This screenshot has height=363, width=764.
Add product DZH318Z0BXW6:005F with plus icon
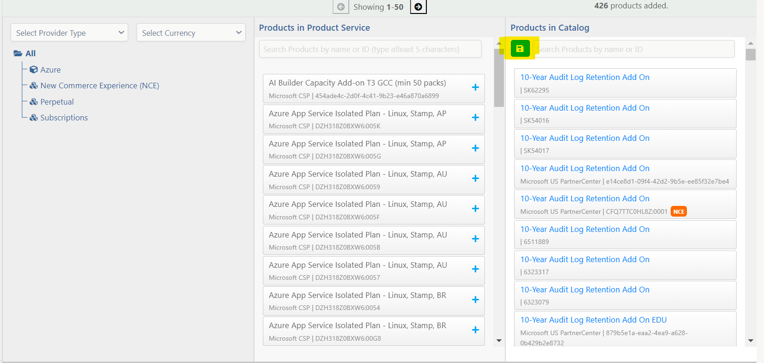(x=475, y=209)
